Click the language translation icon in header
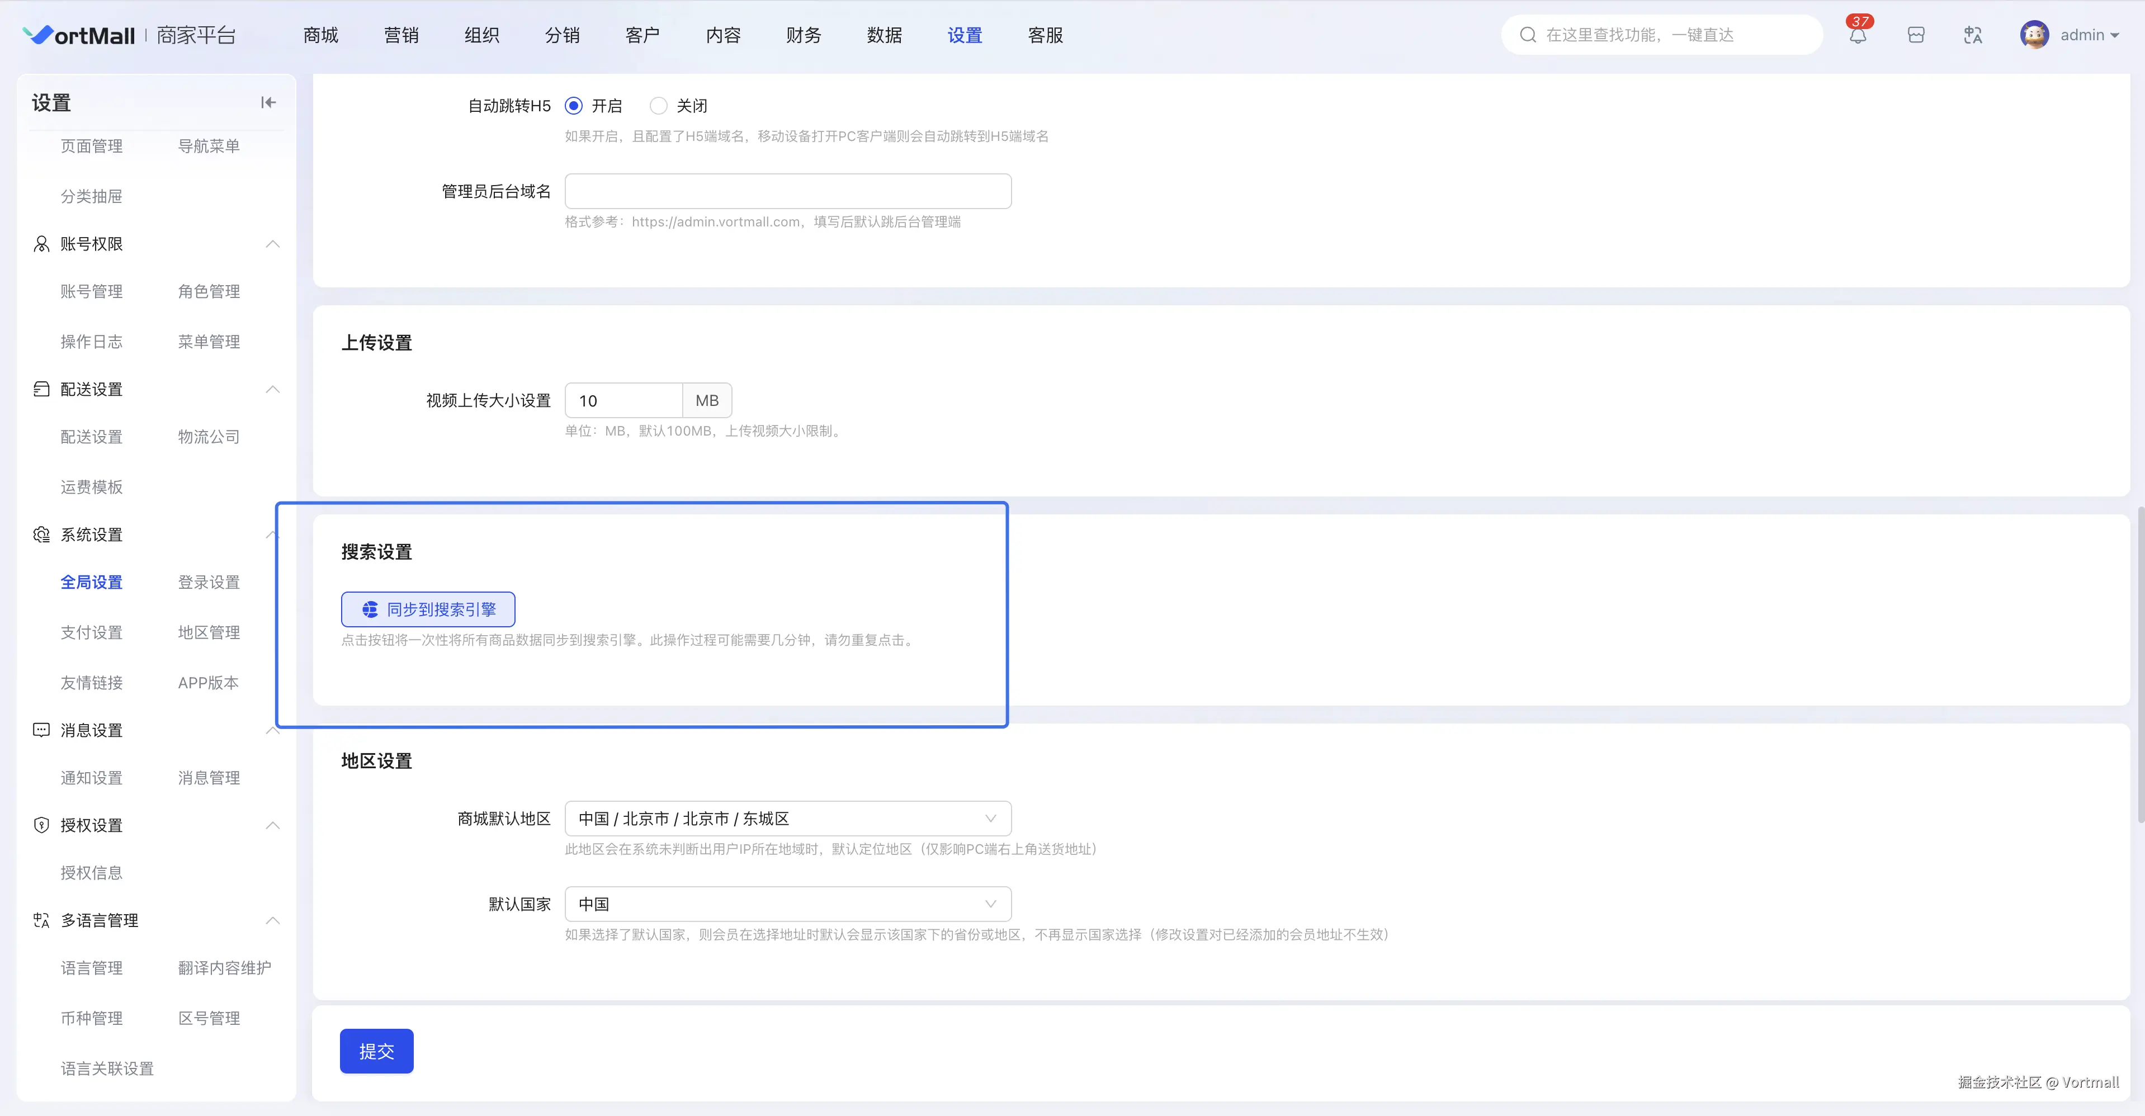The image size is (2145, 1116). pyautogui.click(x=1973, y=35)
